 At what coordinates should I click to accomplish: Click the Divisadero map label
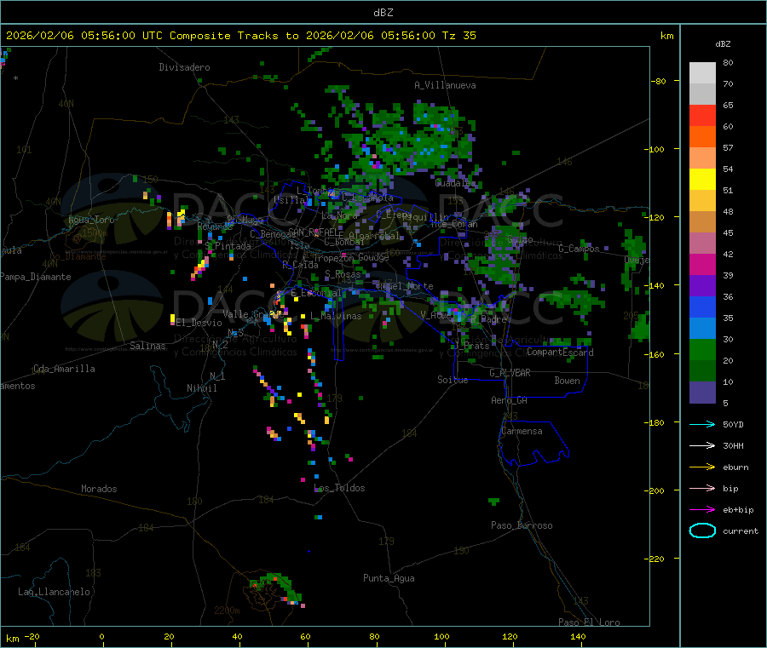coord(184,67)
